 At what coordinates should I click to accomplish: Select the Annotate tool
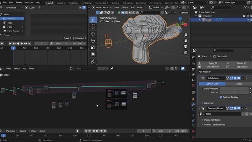(93, 62)
